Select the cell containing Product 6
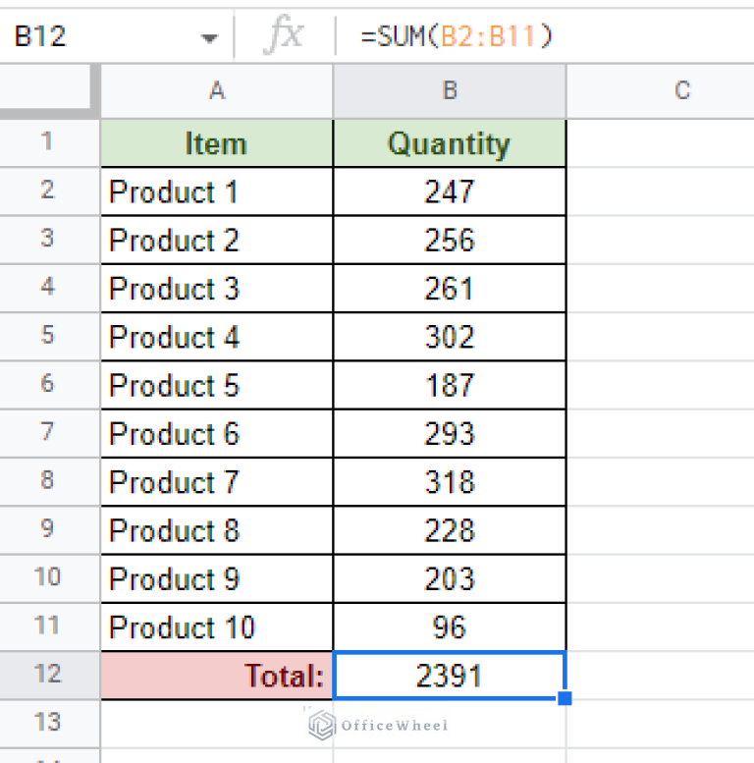754x763 pixels. 216,433
